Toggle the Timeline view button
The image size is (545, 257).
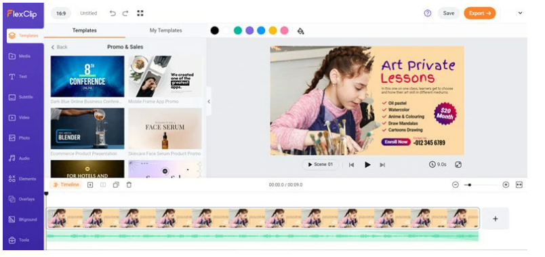pos(66,184)
